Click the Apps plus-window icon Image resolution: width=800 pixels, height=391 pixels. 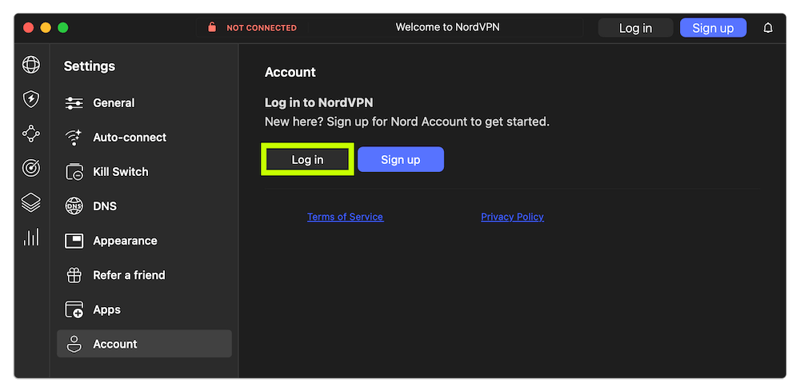[x=74, y=309]
